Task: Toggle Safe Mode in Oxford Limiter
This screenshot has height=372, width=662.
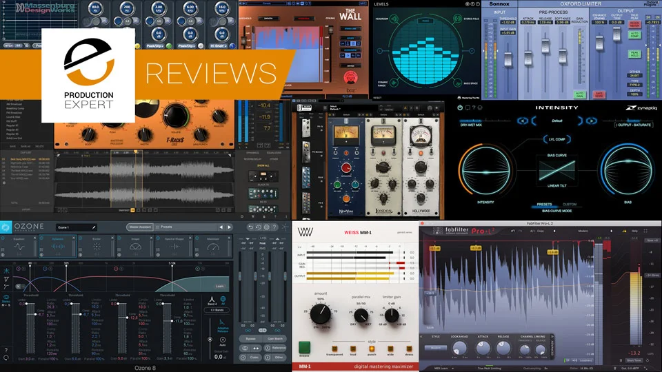Action: (599, 94)
